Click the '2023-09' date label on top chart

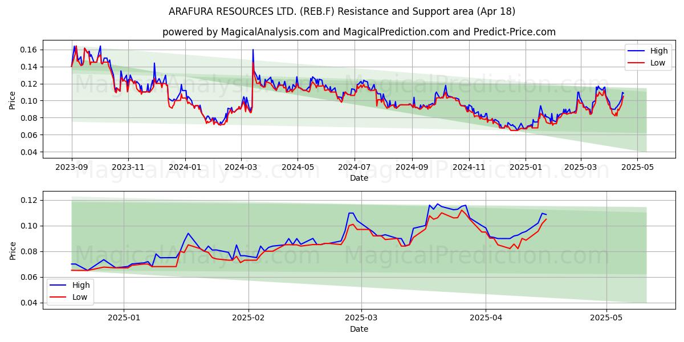pyautogui.click(x=71, y=168)
